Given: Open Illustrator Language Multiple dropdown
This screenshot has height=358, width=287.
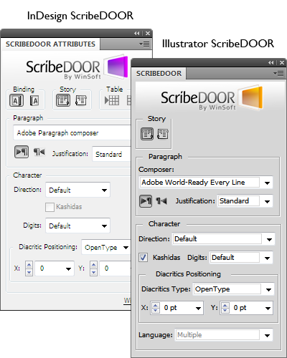Looking at the screenshot, I should 224,335.
